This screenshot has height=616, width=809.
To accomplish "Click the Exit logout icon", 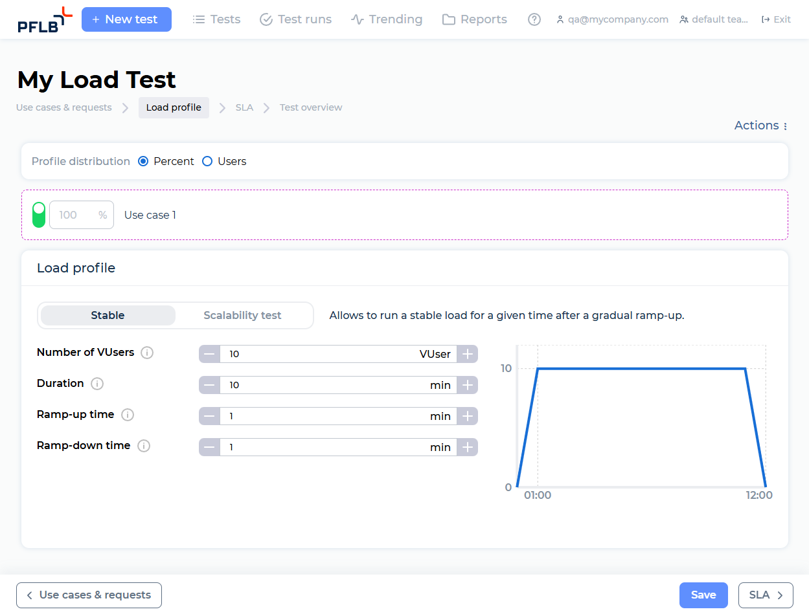I will point(766,19).
